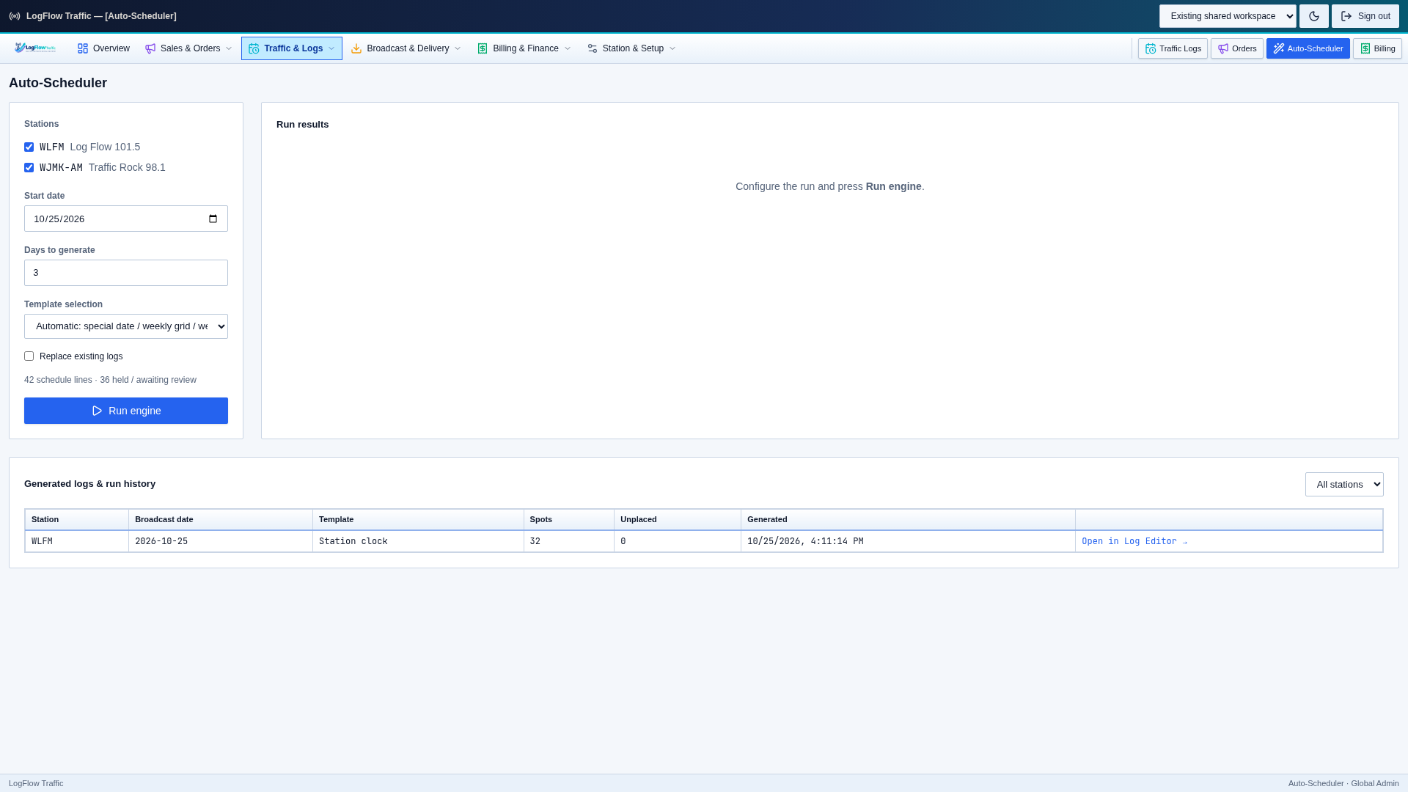Image resolution: width=1408 pixels, height=792 pixels.
Task: Click Run engine button
Action: [126, 411]
